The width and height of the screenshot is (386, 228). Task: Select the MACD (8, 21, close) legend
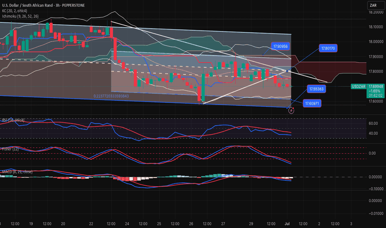(17, 172)
